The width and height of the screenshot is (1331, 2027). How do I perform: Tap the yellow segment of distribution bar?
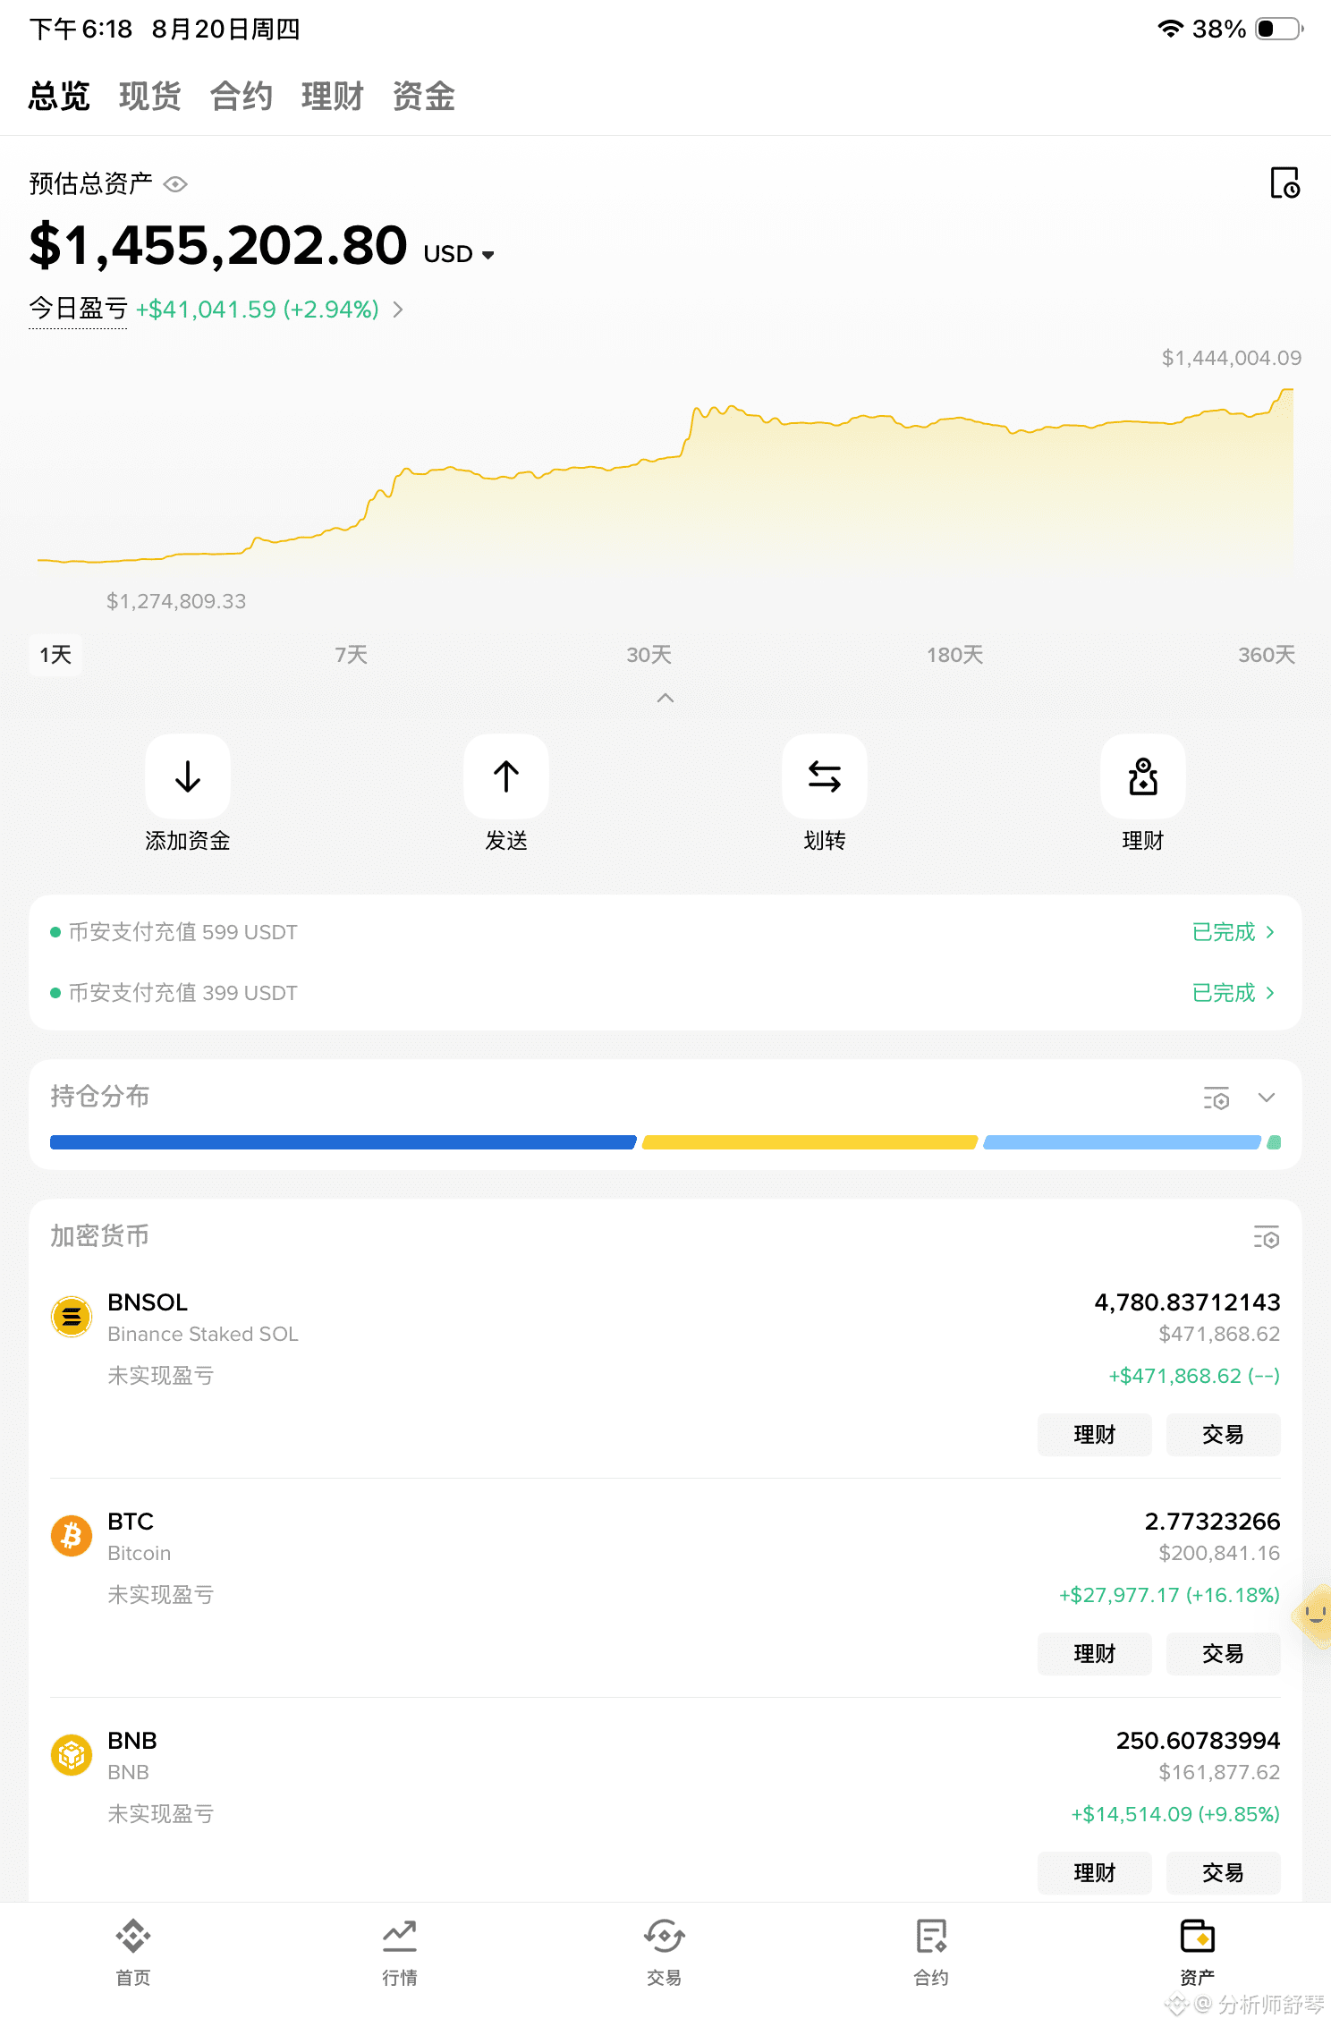[x=810, y=1142]
